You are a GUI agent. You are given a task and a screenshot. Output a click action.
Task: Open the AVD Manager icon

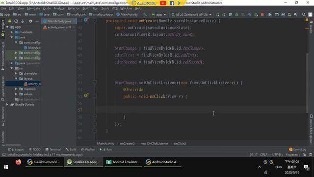pyautogui.click(x=289, y=14)
